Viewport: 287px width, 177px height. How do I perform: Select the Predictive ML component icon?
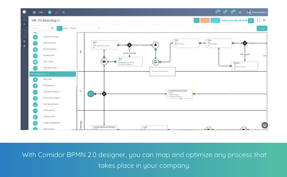tap(35, 111)
